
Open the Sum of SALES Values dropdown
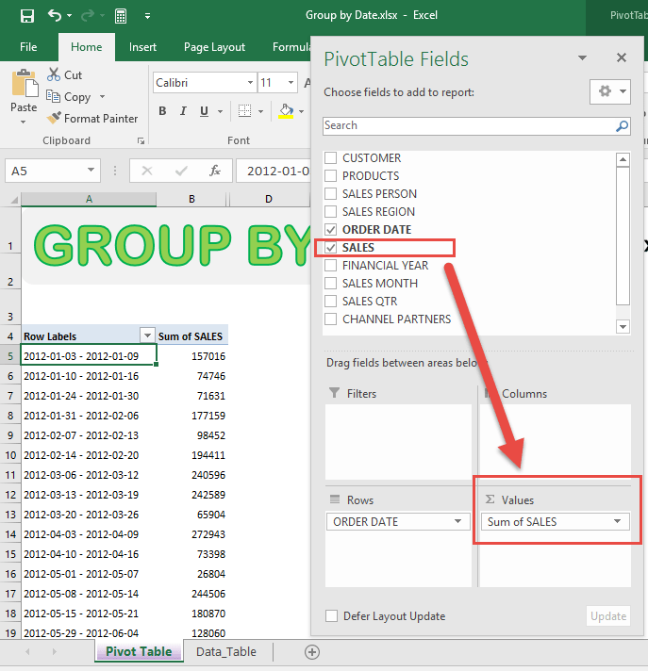pyautogui.click(x=617, y=521)
